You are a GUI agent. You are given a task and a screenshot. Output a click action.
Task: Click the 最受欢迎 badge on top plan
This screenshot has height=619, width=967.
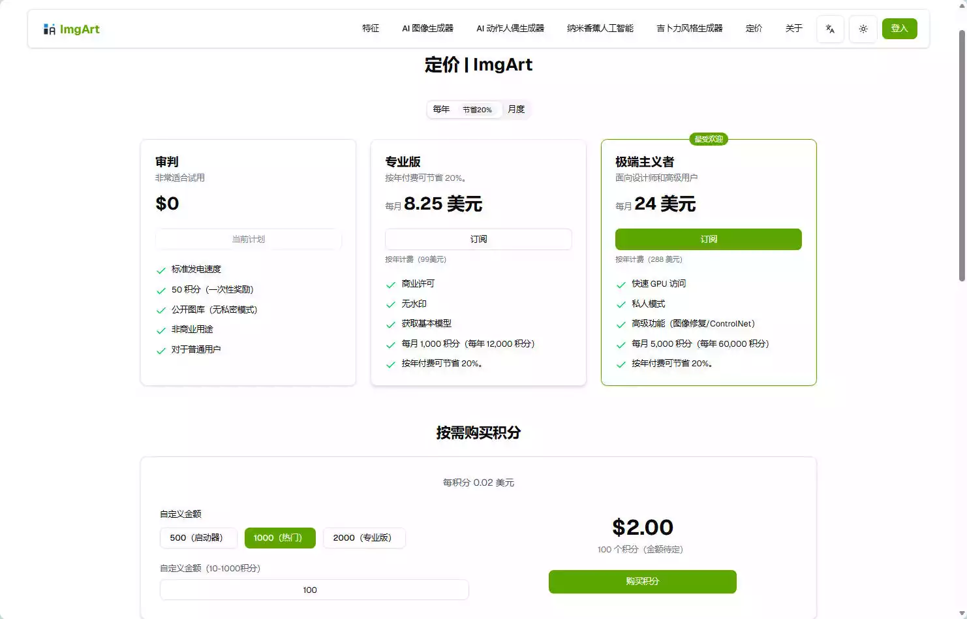(709, 139)
